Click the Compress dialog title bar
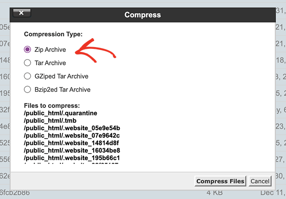Screen dimensions: 286x199 coord(143,15)
